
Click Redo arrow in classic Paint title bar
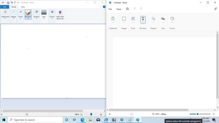15,2
